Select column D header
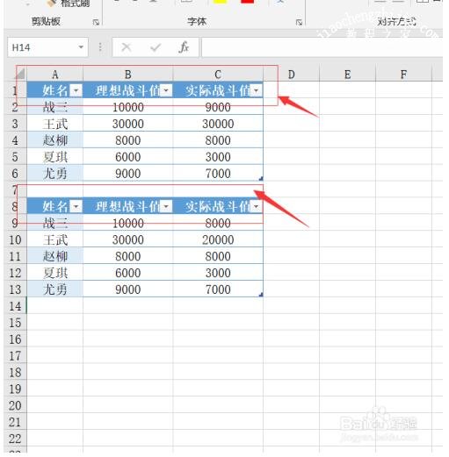This screenshot has height=457, width=449. click(291, 75)
